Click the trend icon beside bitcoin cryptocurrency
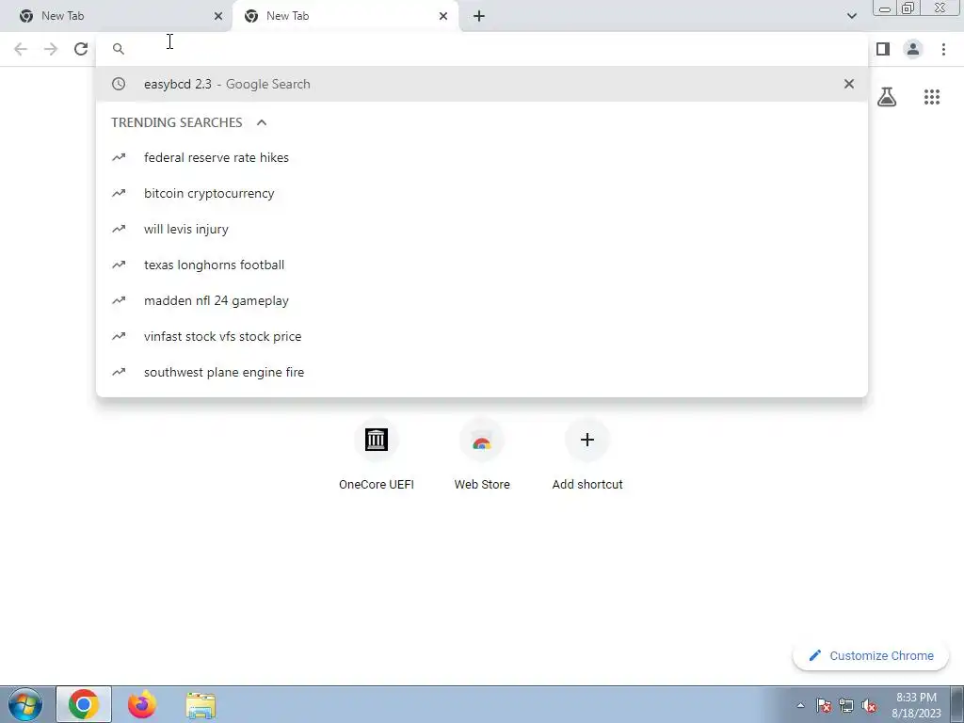This screenshot has height=723, width=964. click(119, 193)
